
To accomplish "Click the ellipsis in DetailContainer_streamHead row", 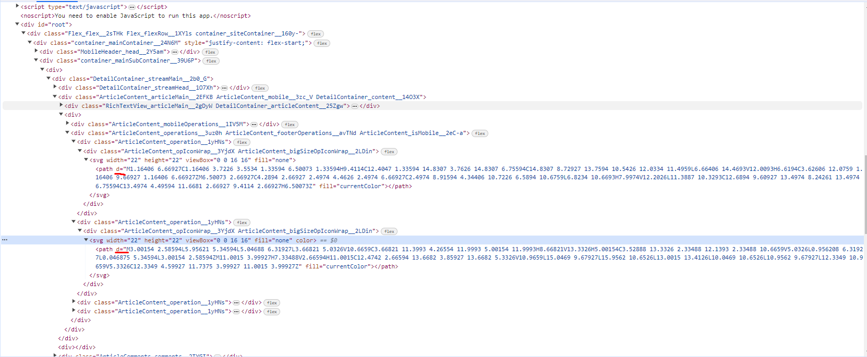I will pos(224,88).
